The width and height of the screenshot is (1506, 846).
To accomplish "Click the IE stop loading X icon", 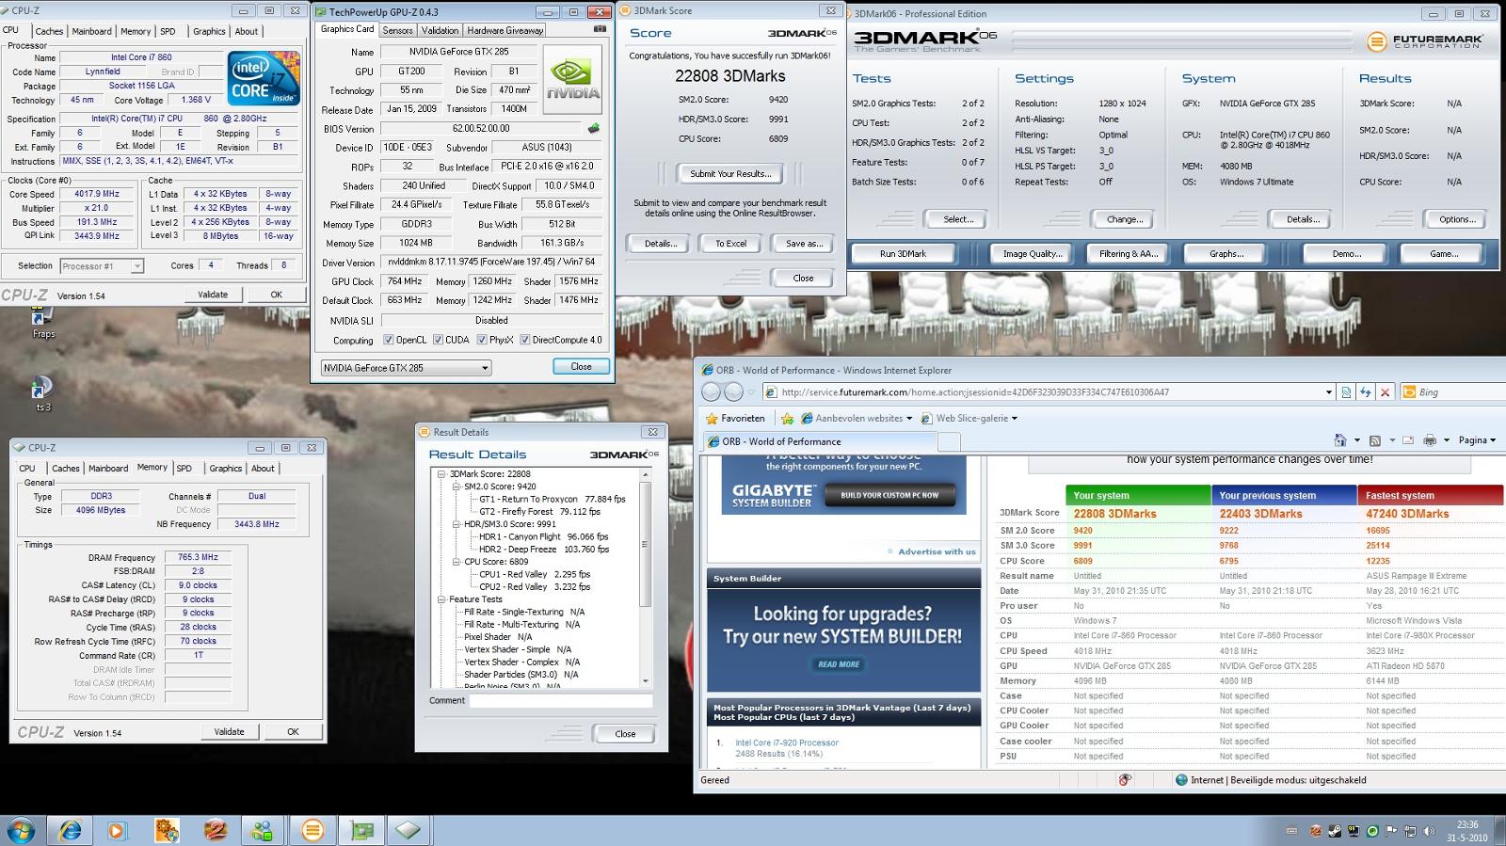I will click(x=1385, y=392).
